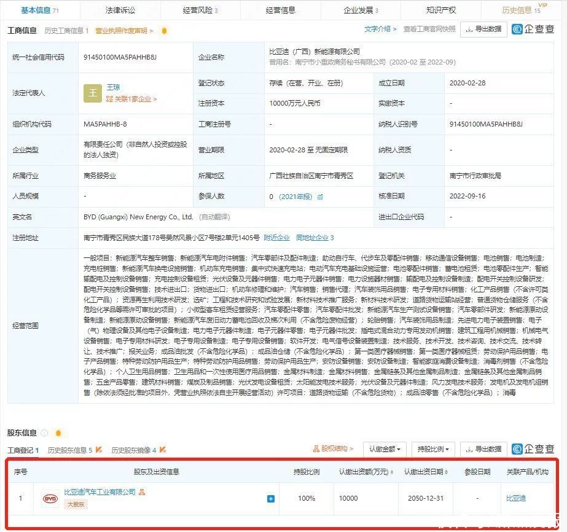Screen dimensions: 567x532
Task: Click the 所属行业 value 商务服务业
Action: click(x=100, y=176)
